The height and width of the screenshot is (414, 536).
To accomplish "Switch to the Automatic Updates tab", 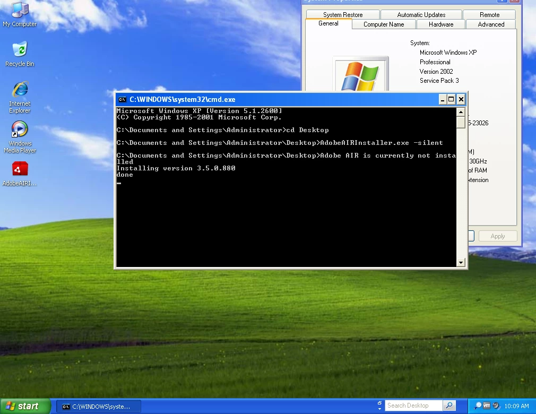I will (421, 15).
